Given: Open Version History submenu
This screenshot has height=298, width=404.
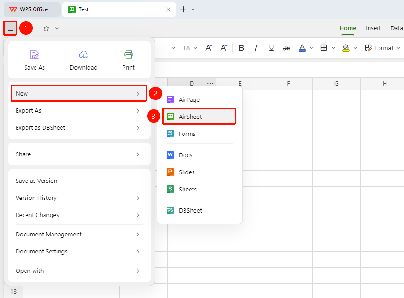Looking at the screenshot, I should 79,198.
